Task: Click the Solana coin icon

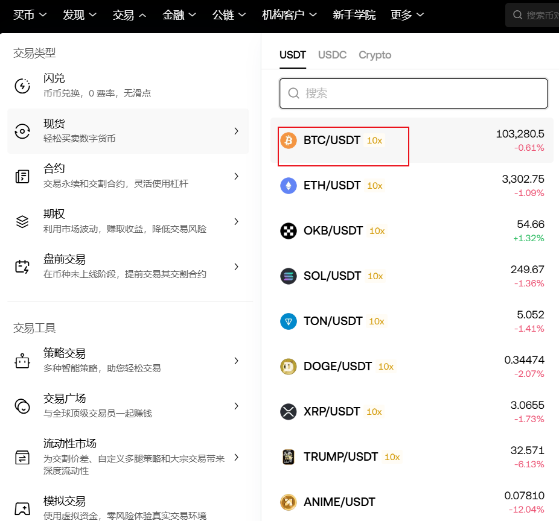Action: [289, 276]
